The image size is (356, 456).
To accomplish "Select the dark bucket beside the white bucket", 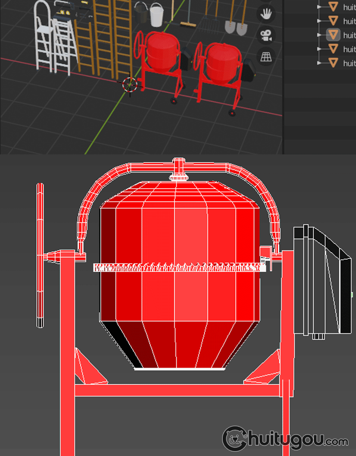I will pos(141,13).
